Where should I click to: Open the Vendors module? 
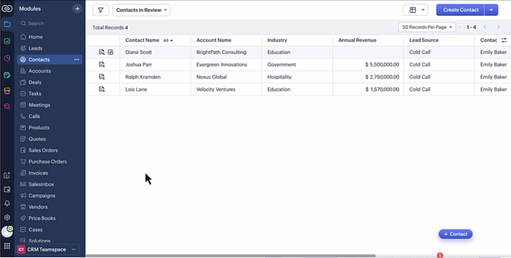click(50, 207)
